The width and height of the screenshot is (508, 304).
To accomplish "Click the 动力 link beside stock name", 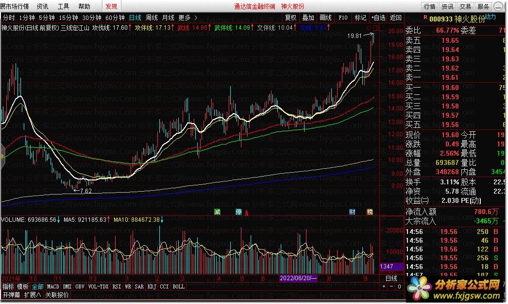I will click(x=490, y=17).
